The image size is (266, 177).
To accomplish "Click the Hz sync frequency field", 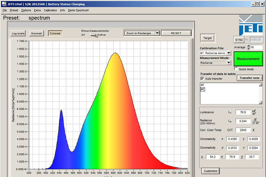I will [x=256, y=40].
